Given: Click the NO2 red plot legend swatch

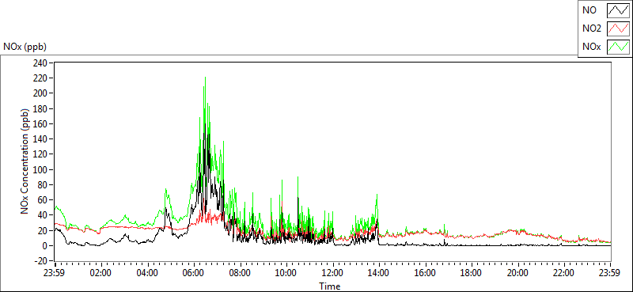Looking at the screenshot, I should [618, 28].
